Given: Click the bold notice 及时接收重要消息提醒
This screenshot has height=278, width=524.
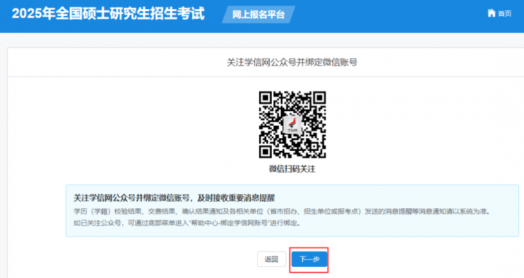Looking at the screenshot, I should 236,198.
